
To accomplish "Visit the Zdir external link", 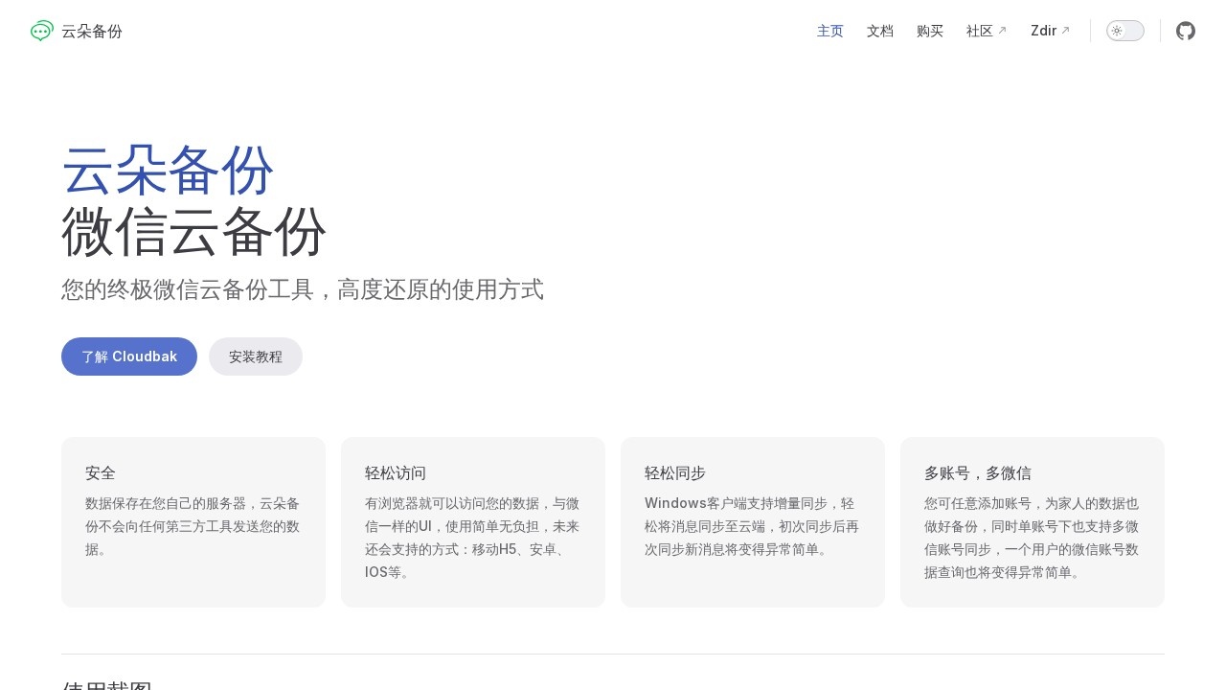I will [1044, 31].
